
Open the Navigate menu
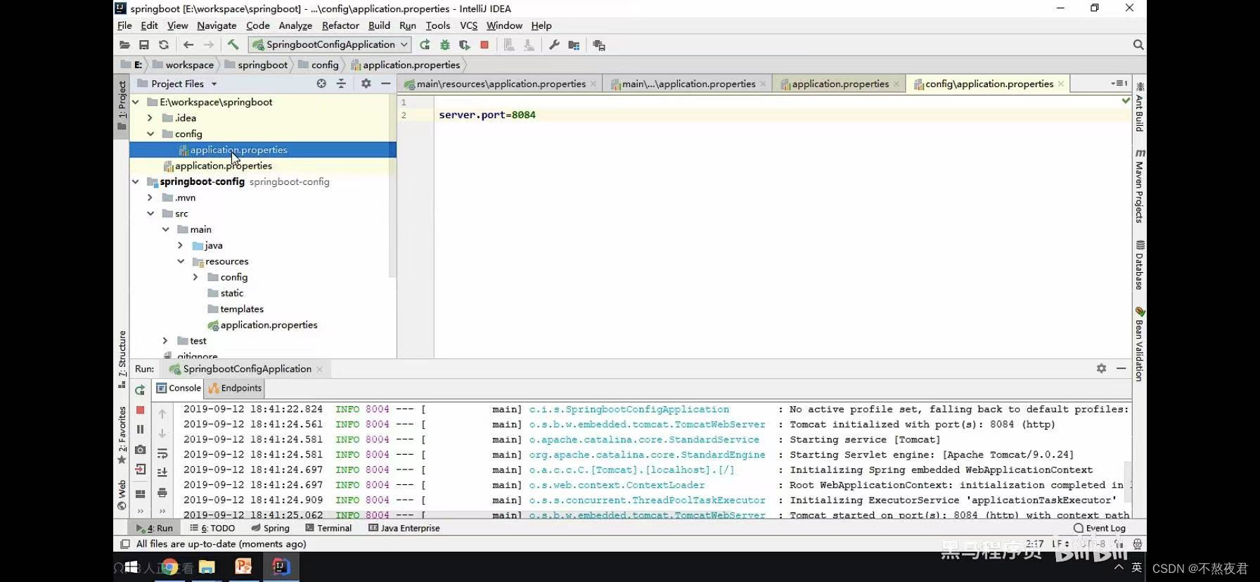tap(217, 25)
